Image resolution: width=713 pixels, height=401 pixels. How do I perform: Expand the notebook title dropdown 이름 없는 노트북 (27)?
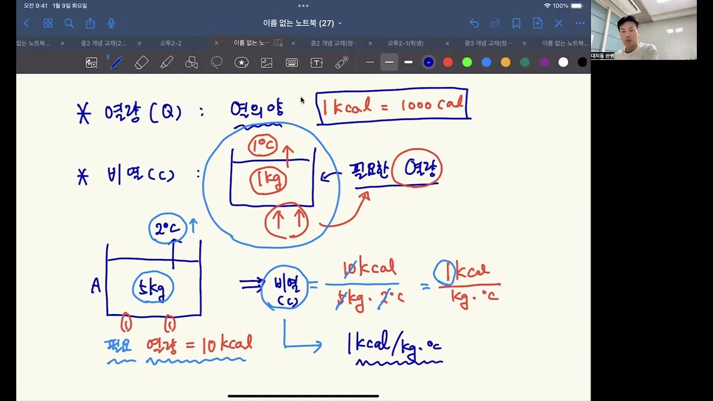[x=302, y=23]
